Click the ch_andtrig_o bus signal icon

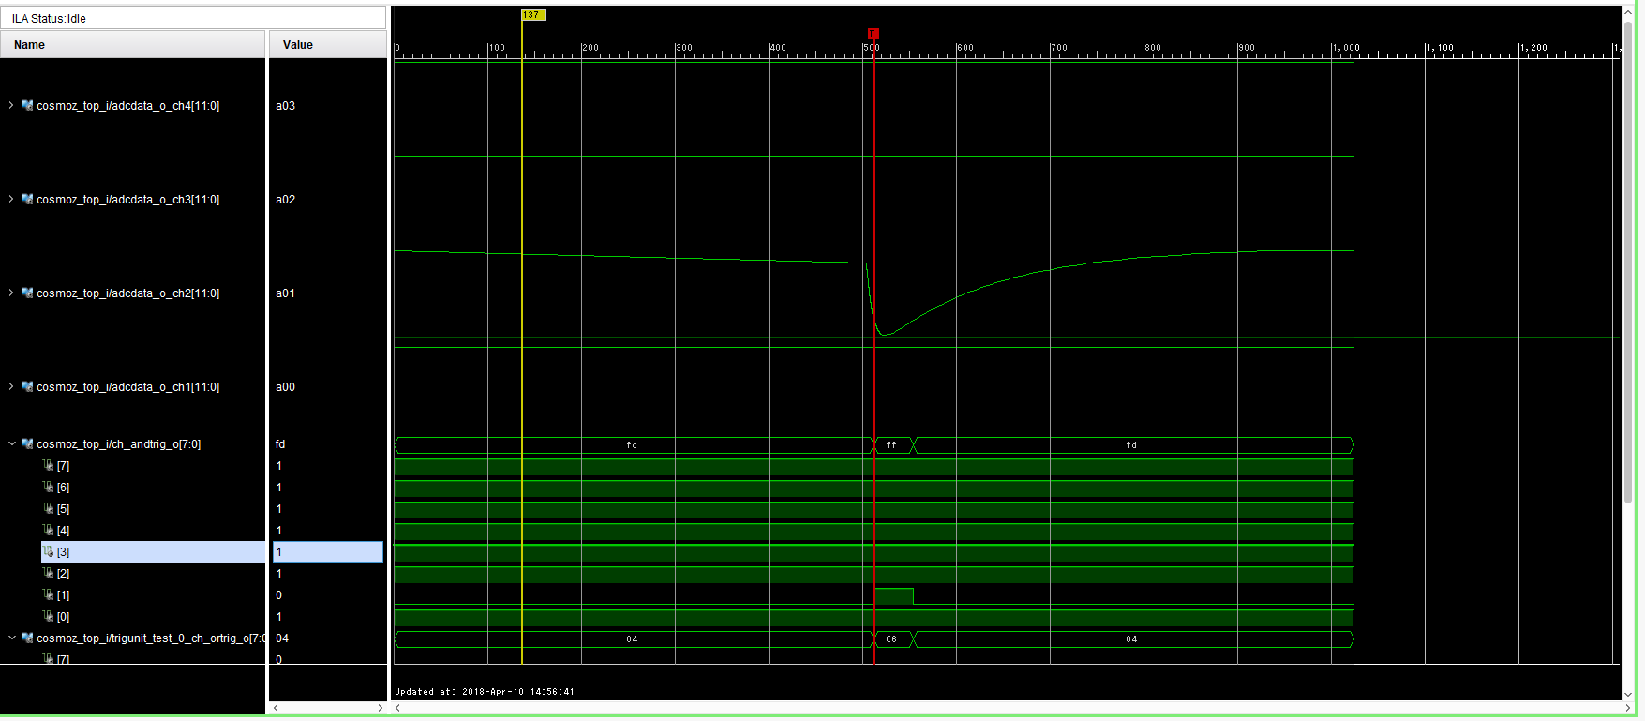click(x=27, y=444)
